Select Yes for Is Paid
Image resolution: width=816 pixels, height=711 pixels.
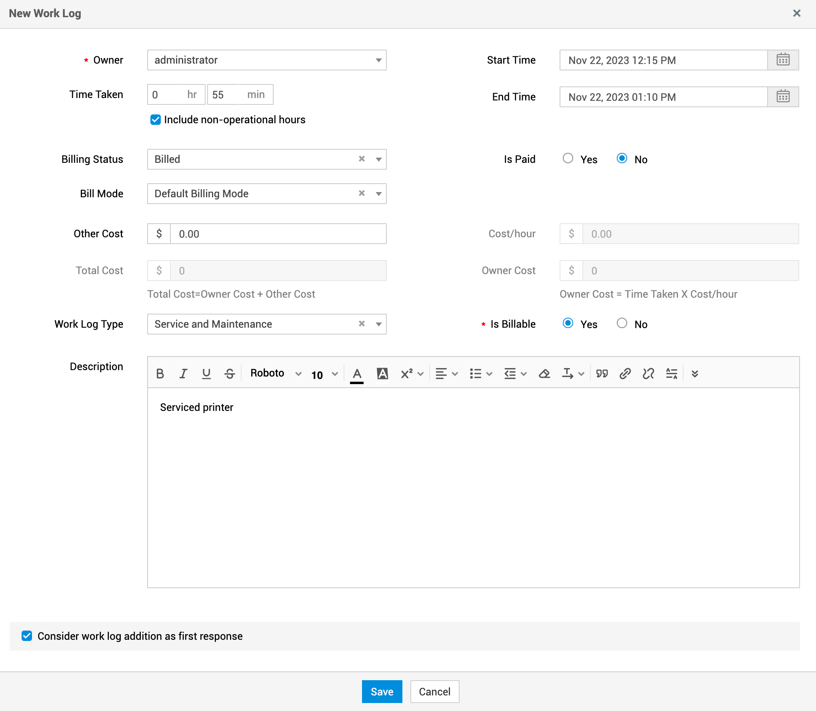click(568, 158)
